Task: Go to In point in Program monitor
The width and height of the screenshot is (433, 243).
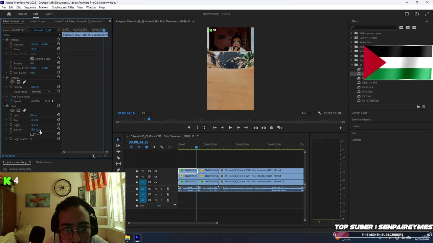Action: click(x=215, y=128)
